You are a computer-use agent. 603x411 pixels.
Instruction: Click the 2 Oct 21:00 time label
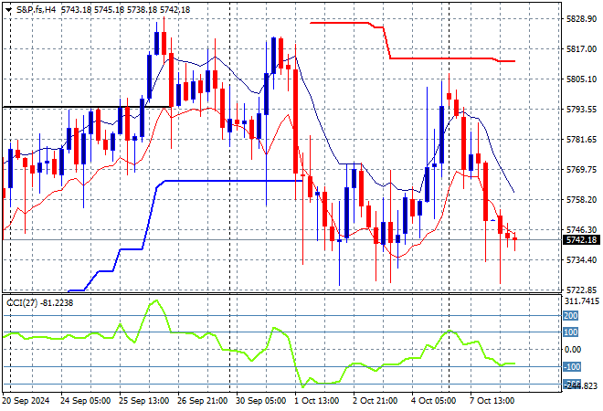click(375, 401)
